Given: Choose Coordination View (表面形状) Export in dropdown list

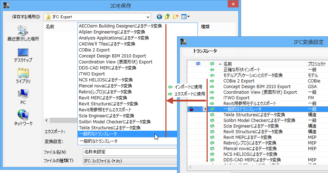Looking at the screenshot, I should [x=115, y=62].
